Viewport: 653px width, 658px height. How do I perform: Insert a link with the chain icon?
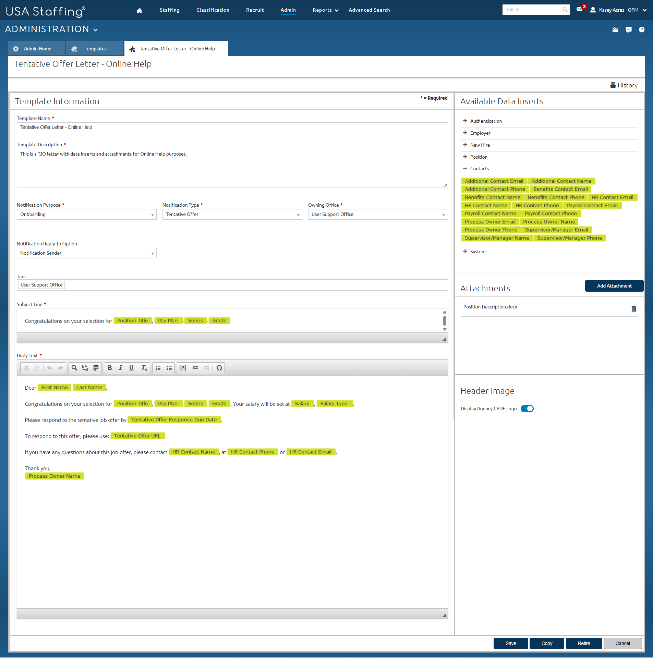coord(195,368)
